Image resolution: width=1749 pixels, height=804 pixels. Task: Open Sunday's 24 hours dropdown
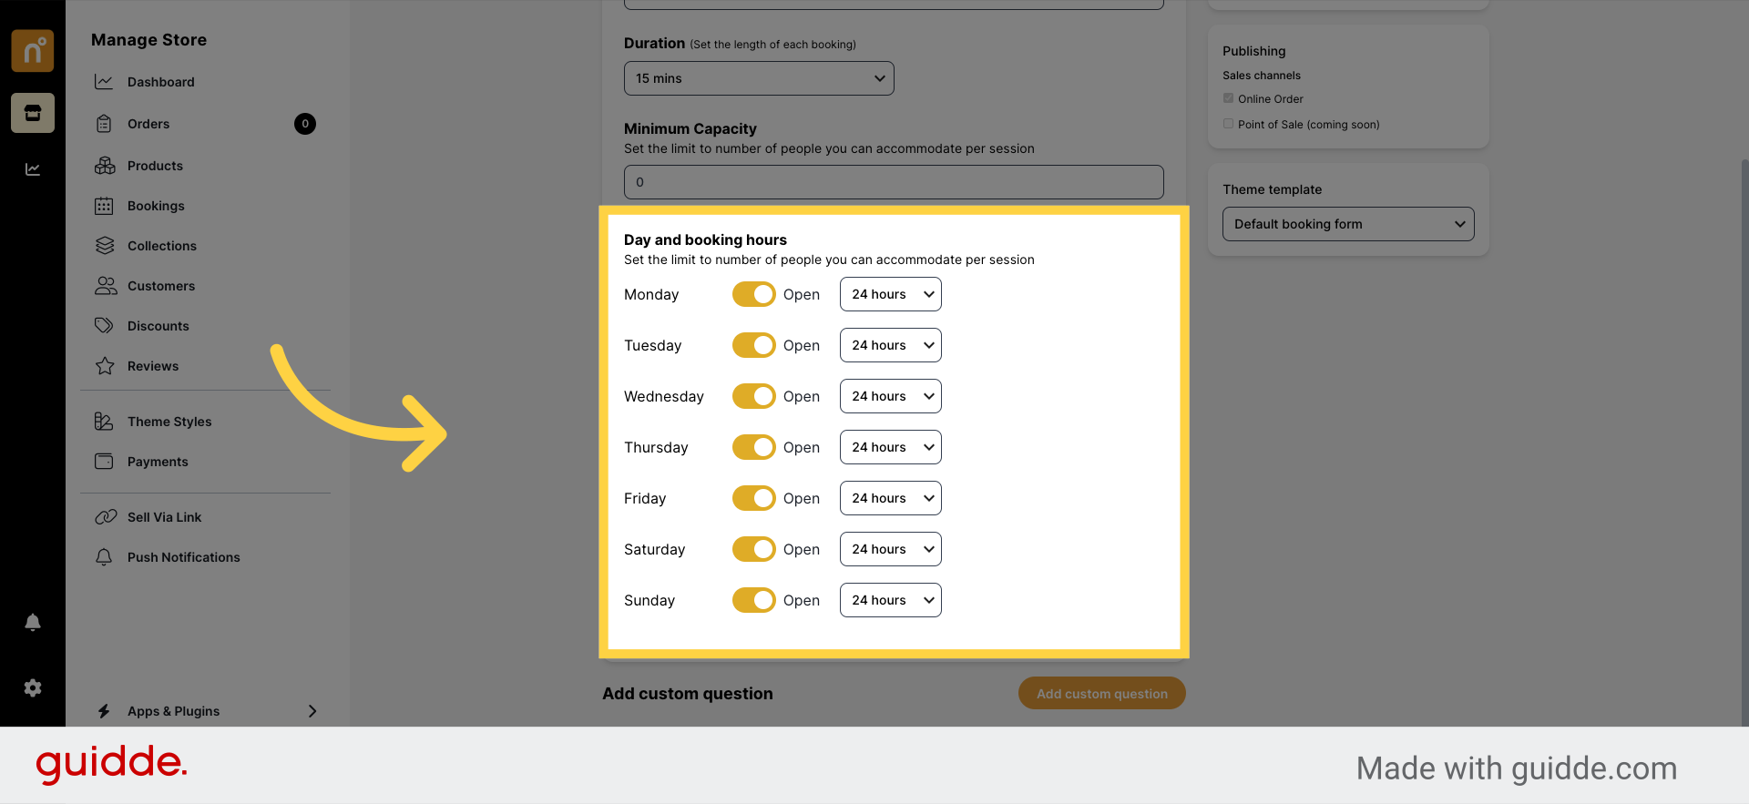(890, 600)
